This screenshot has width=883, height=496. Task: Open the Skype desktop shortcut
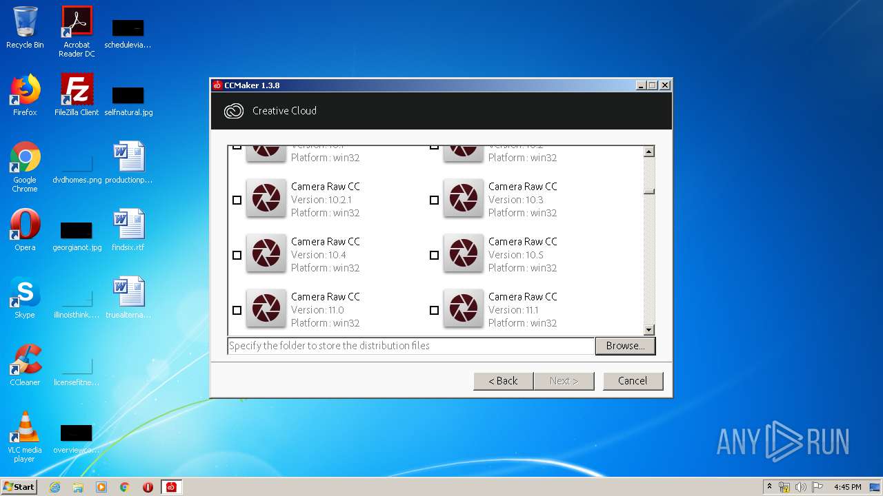[25, 298]
